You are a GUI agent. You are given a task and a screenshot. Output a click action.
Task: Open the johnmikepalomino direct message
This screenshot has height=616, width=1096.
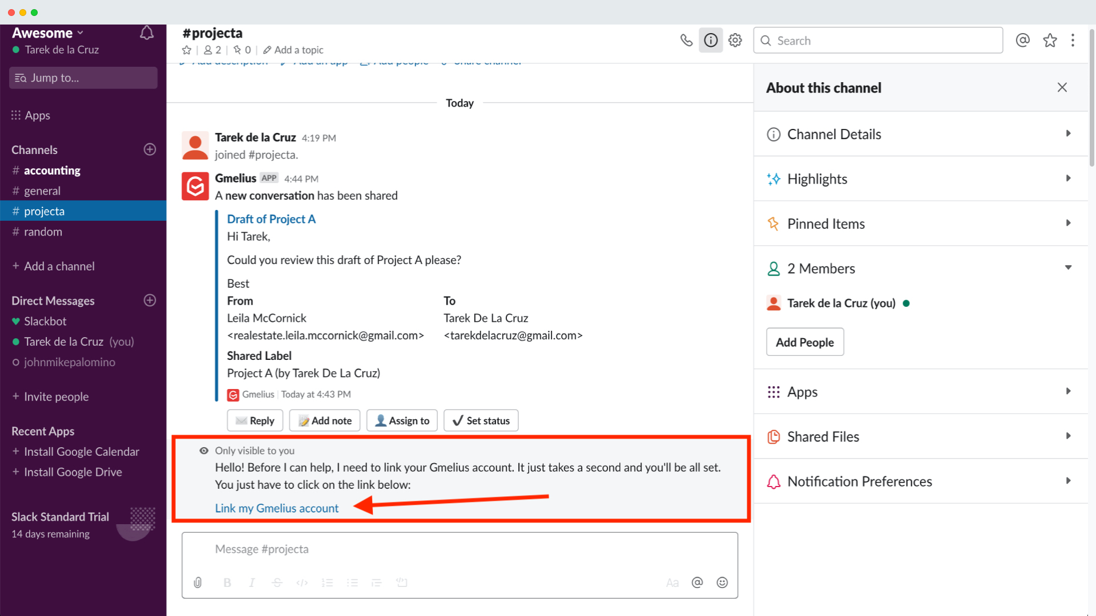(x=83, y=362)
